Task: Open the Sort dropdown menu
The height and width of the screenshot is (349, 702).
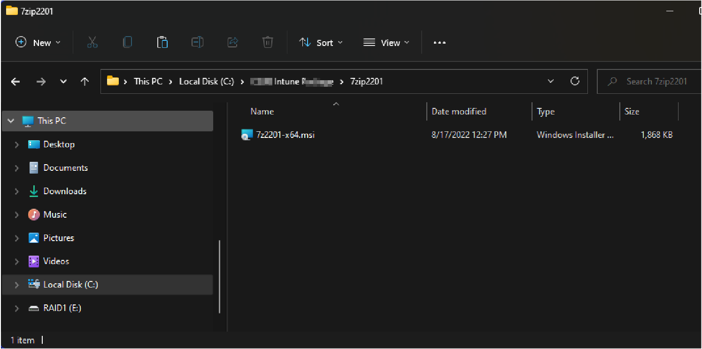Action: click(x=321, y=42)
